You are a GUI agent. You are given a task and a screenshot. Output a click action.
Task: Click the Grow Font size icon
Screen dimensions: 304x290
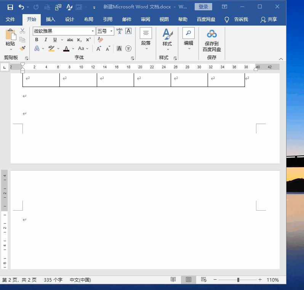coord(99,48)
